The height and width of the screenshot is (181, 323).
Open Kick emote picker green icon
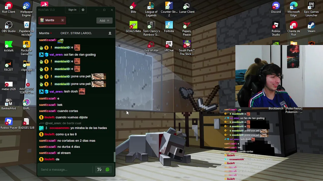click(x=107, y=170)
